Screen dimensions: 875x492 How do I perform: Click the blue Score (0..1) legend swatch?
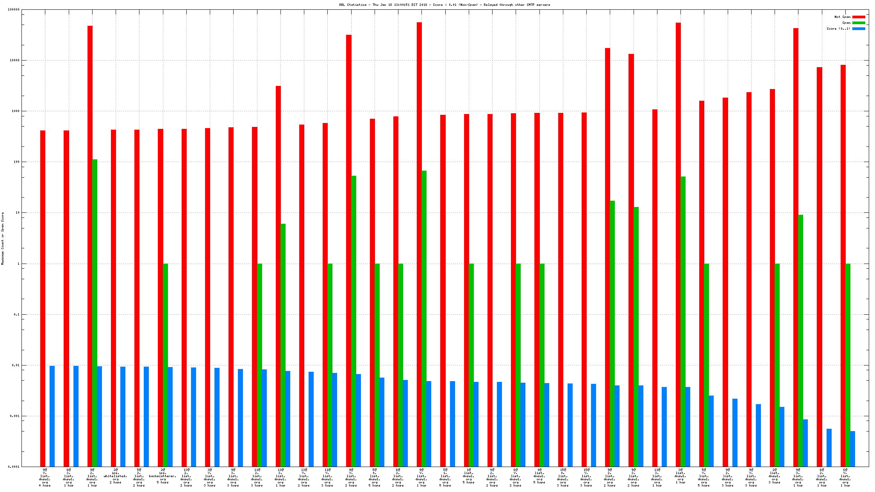point(859,29)
